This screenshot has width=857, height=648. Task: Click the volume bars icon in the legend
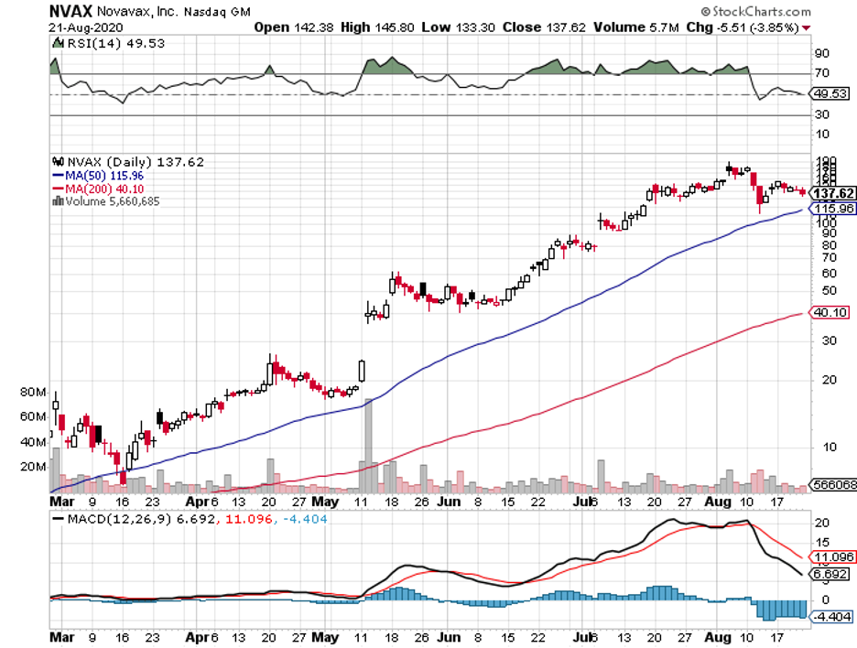pos(58,201)
